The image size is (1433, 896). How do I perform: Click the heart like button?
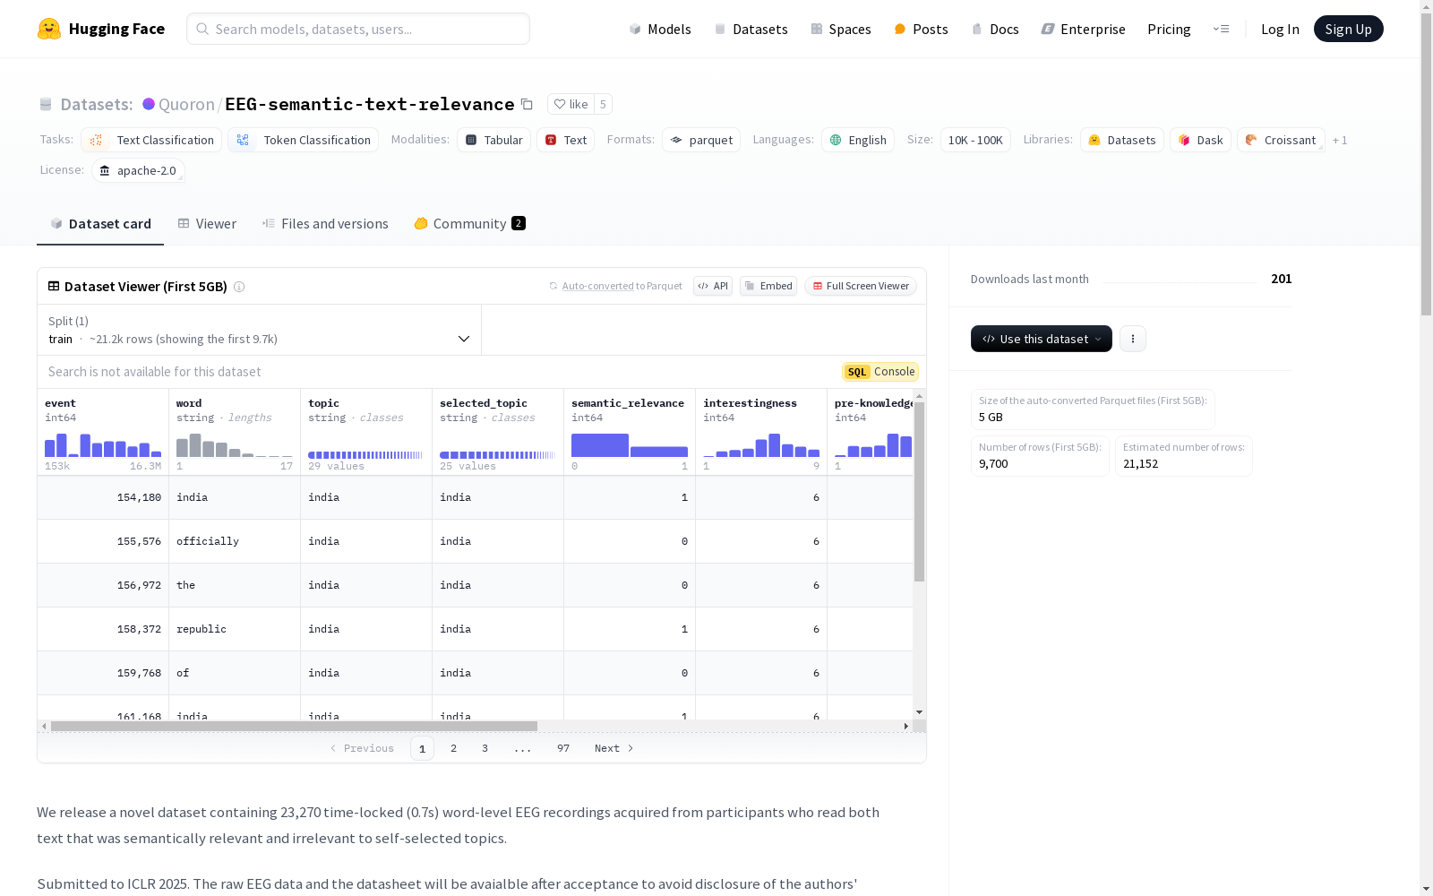pos(571,104)
